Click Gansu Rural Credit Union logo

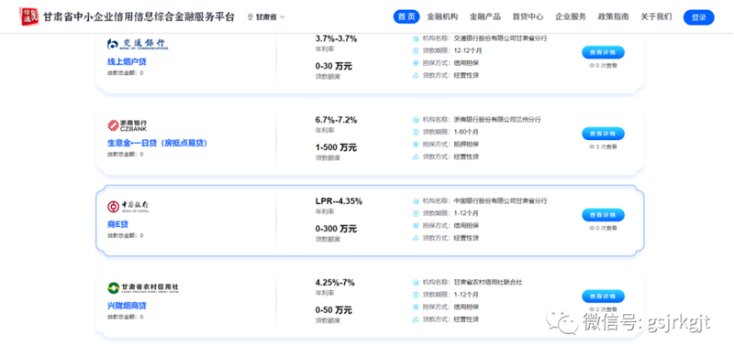point(143,287)
